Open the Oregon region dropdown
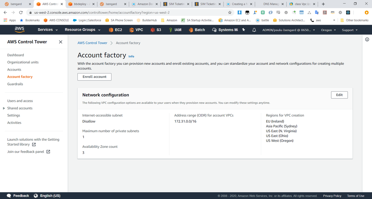This screenshot has width=372, height=199. [328, 30]
